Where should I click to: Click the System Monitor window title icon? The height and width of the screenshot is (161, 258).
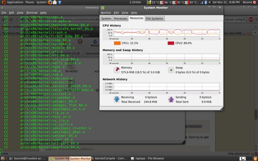(x=104, y=7)
